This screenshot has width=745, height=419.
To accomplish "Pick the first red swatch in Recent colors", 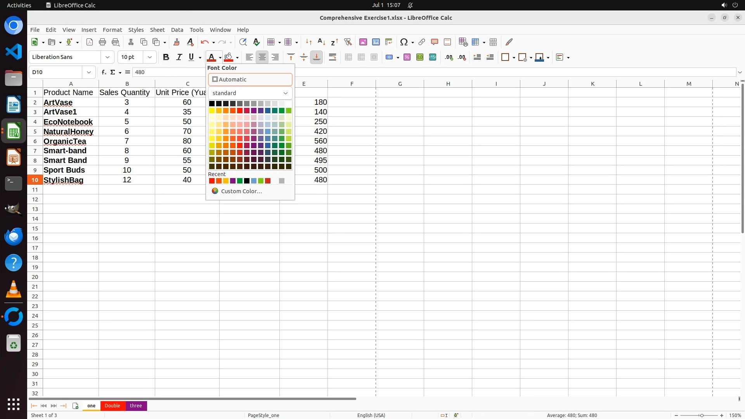I will point(212,181).
